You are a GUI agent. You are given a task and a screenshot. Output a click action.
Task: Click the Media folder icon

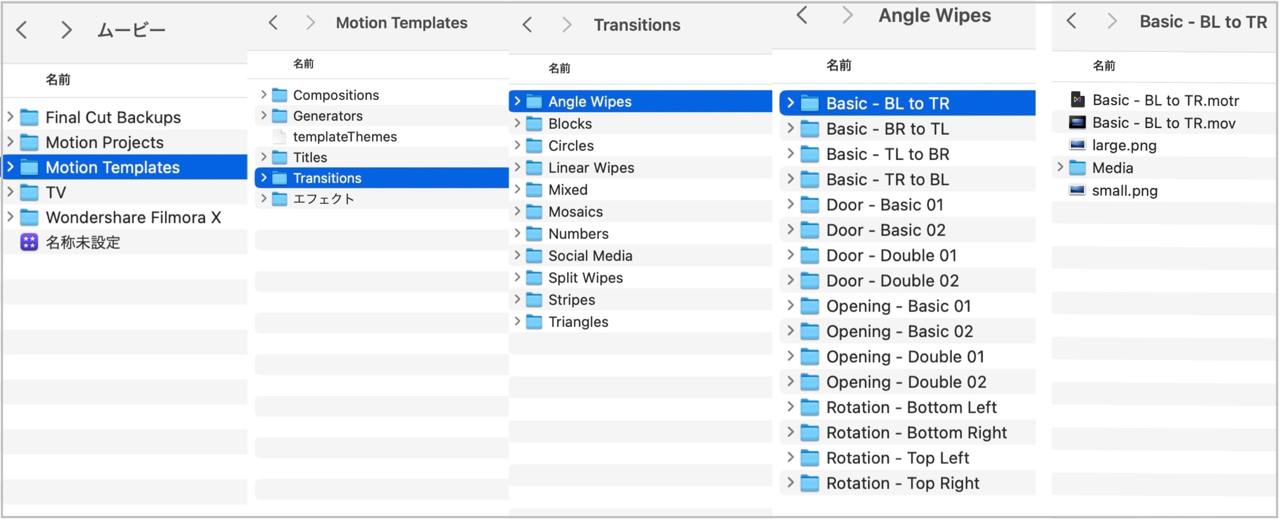pos(1077,168)
